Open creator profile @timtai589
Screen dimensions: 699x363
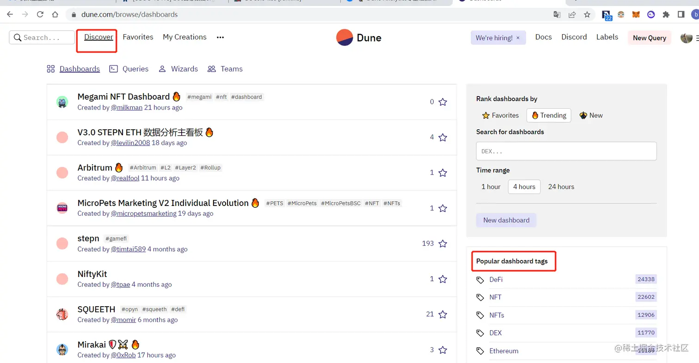[129, 249]
